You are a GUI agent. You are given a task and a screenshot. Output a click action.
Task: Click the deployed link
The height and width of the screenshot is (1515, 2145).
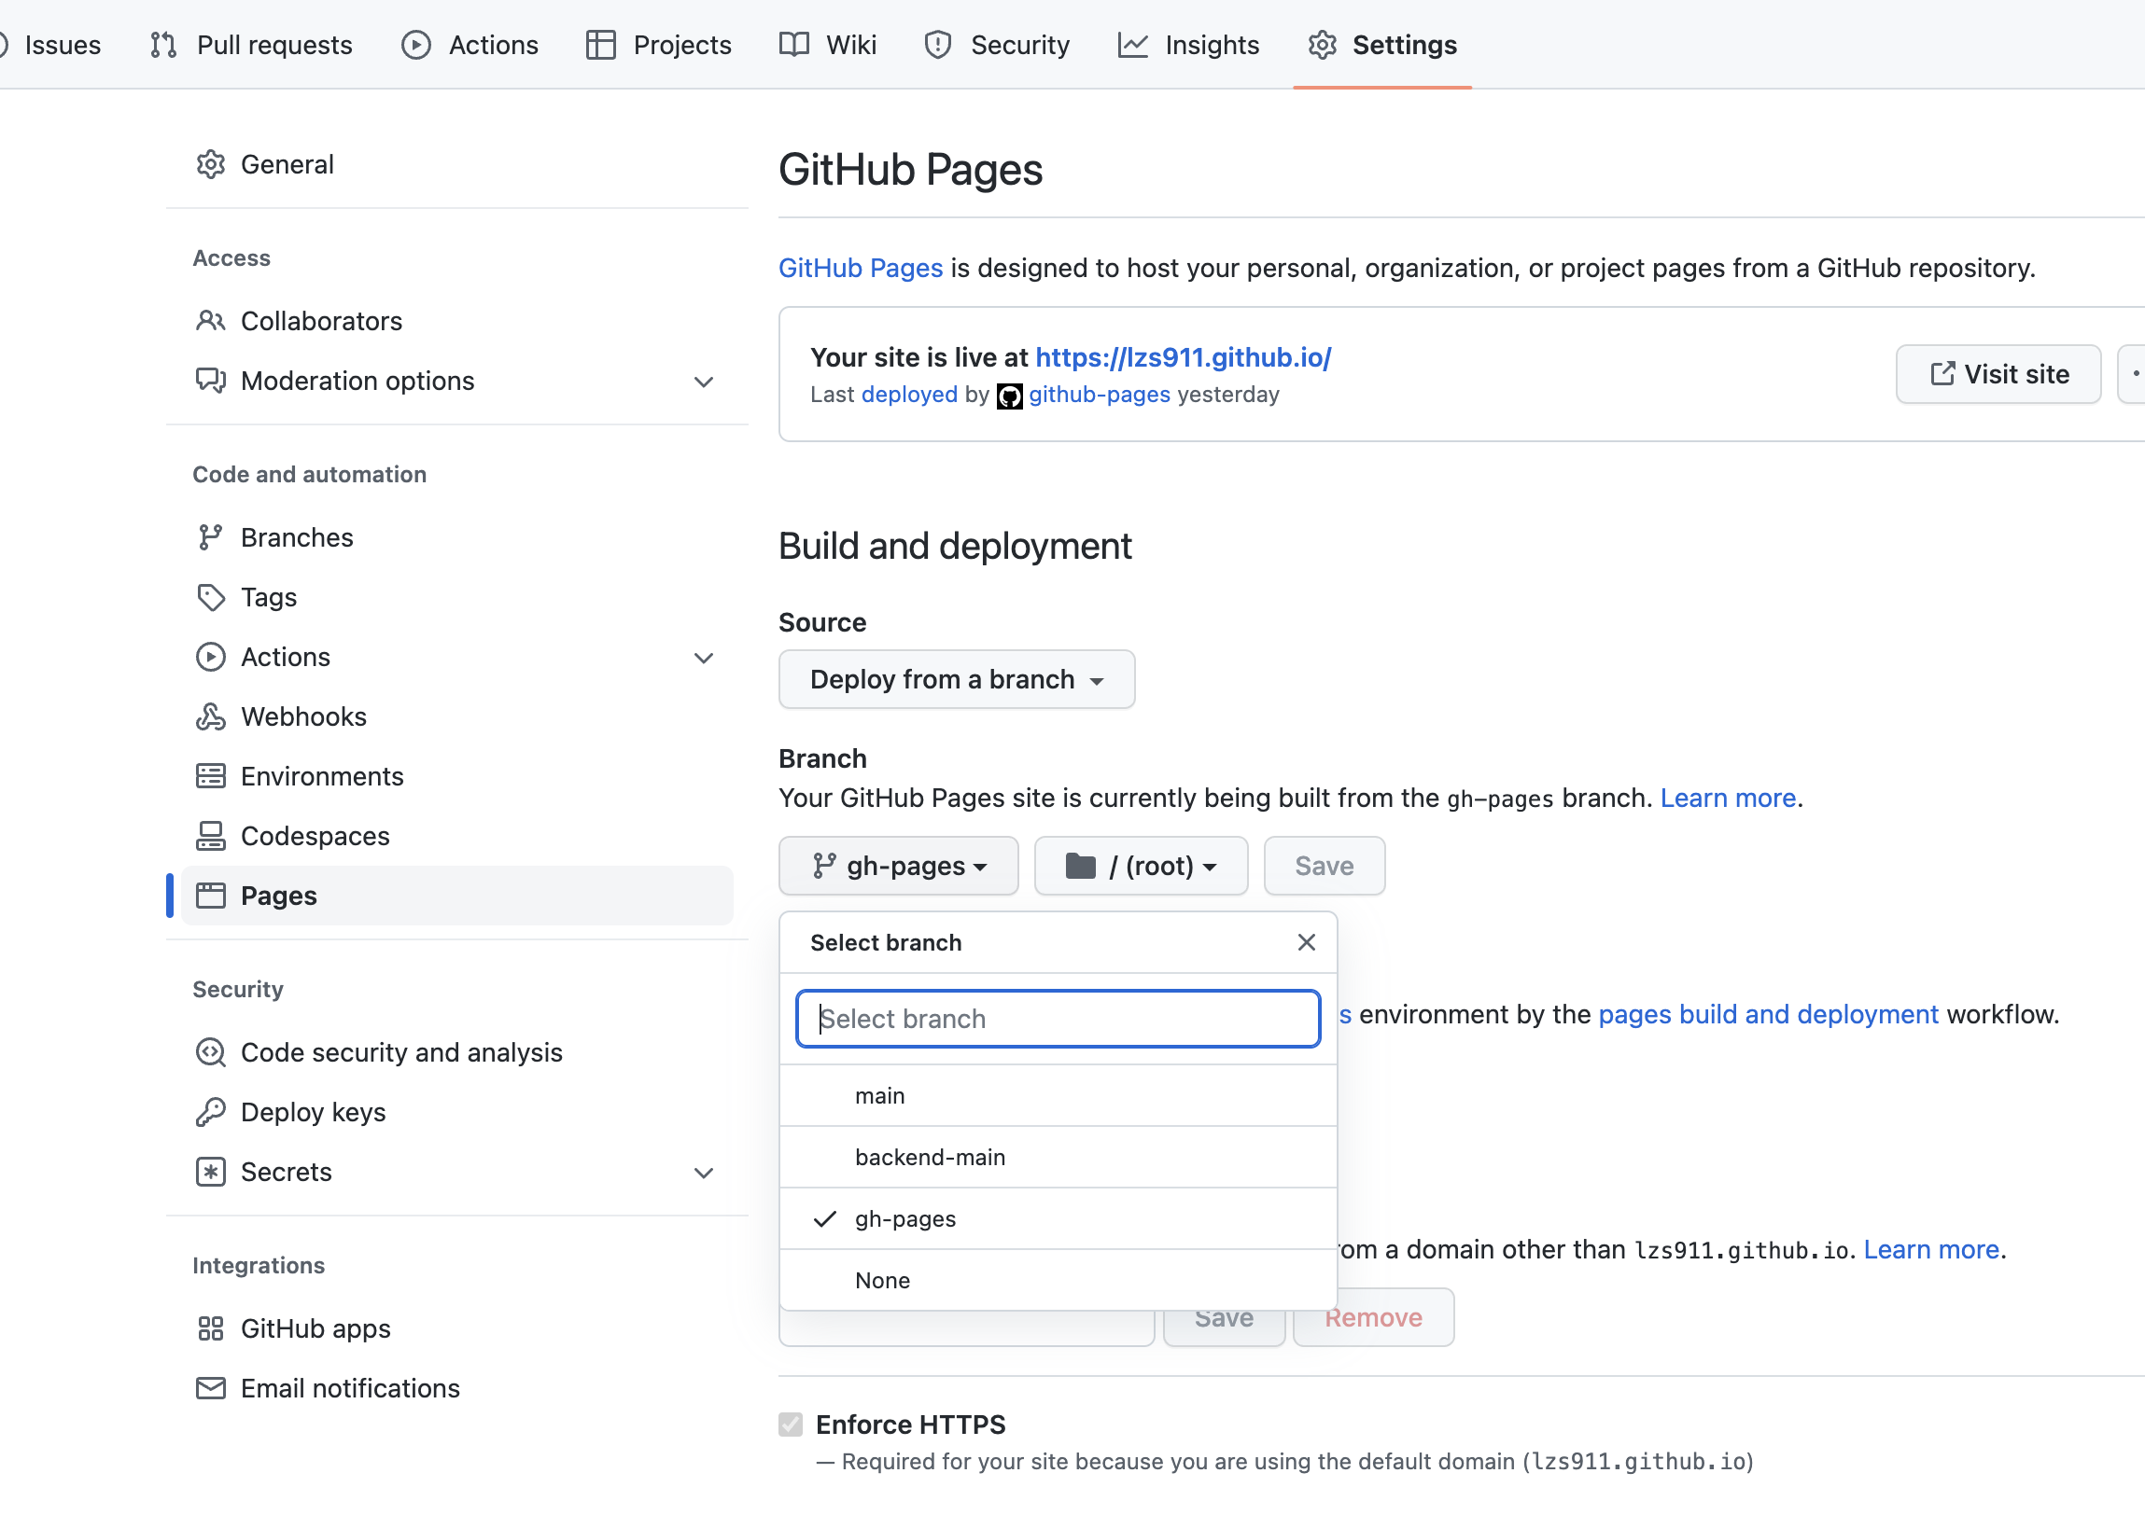(x=909, y=395)
